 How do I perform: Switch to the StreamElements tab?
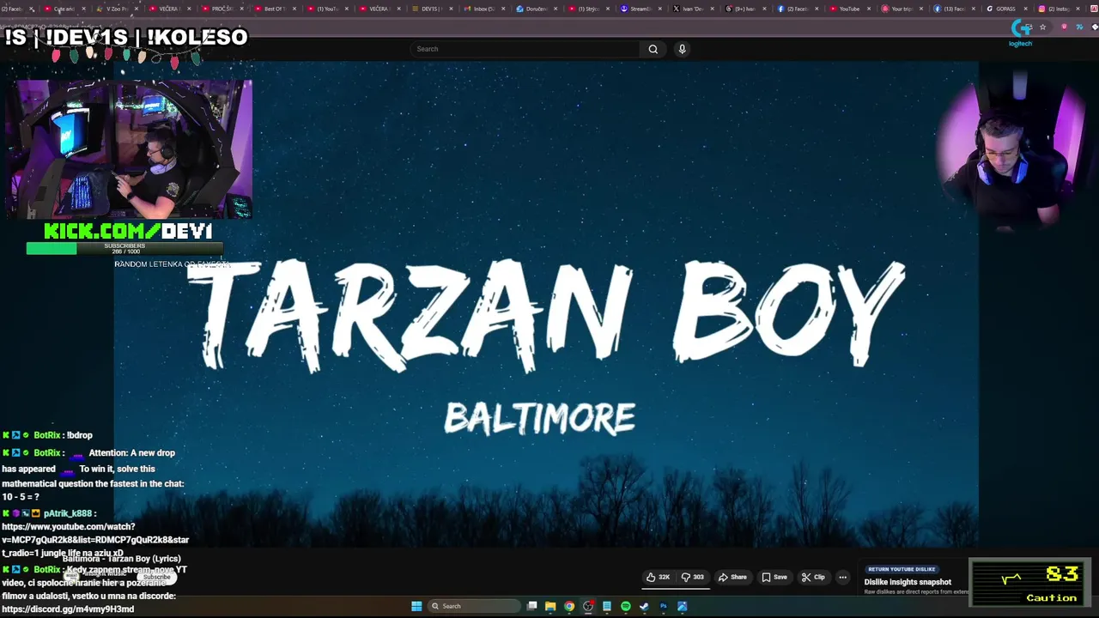tap(640, 9)
